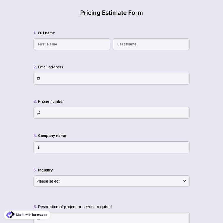223x223 pixels.
Task: Select the Phone number text box
Action: (x=114, y=113)
